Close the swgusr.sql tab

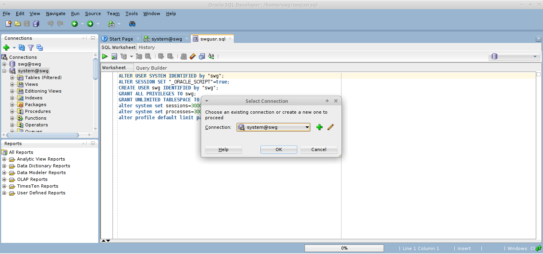[x=230, y=39]
